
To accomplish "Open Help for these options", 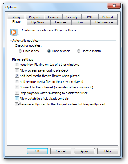I will pos(108,151).
